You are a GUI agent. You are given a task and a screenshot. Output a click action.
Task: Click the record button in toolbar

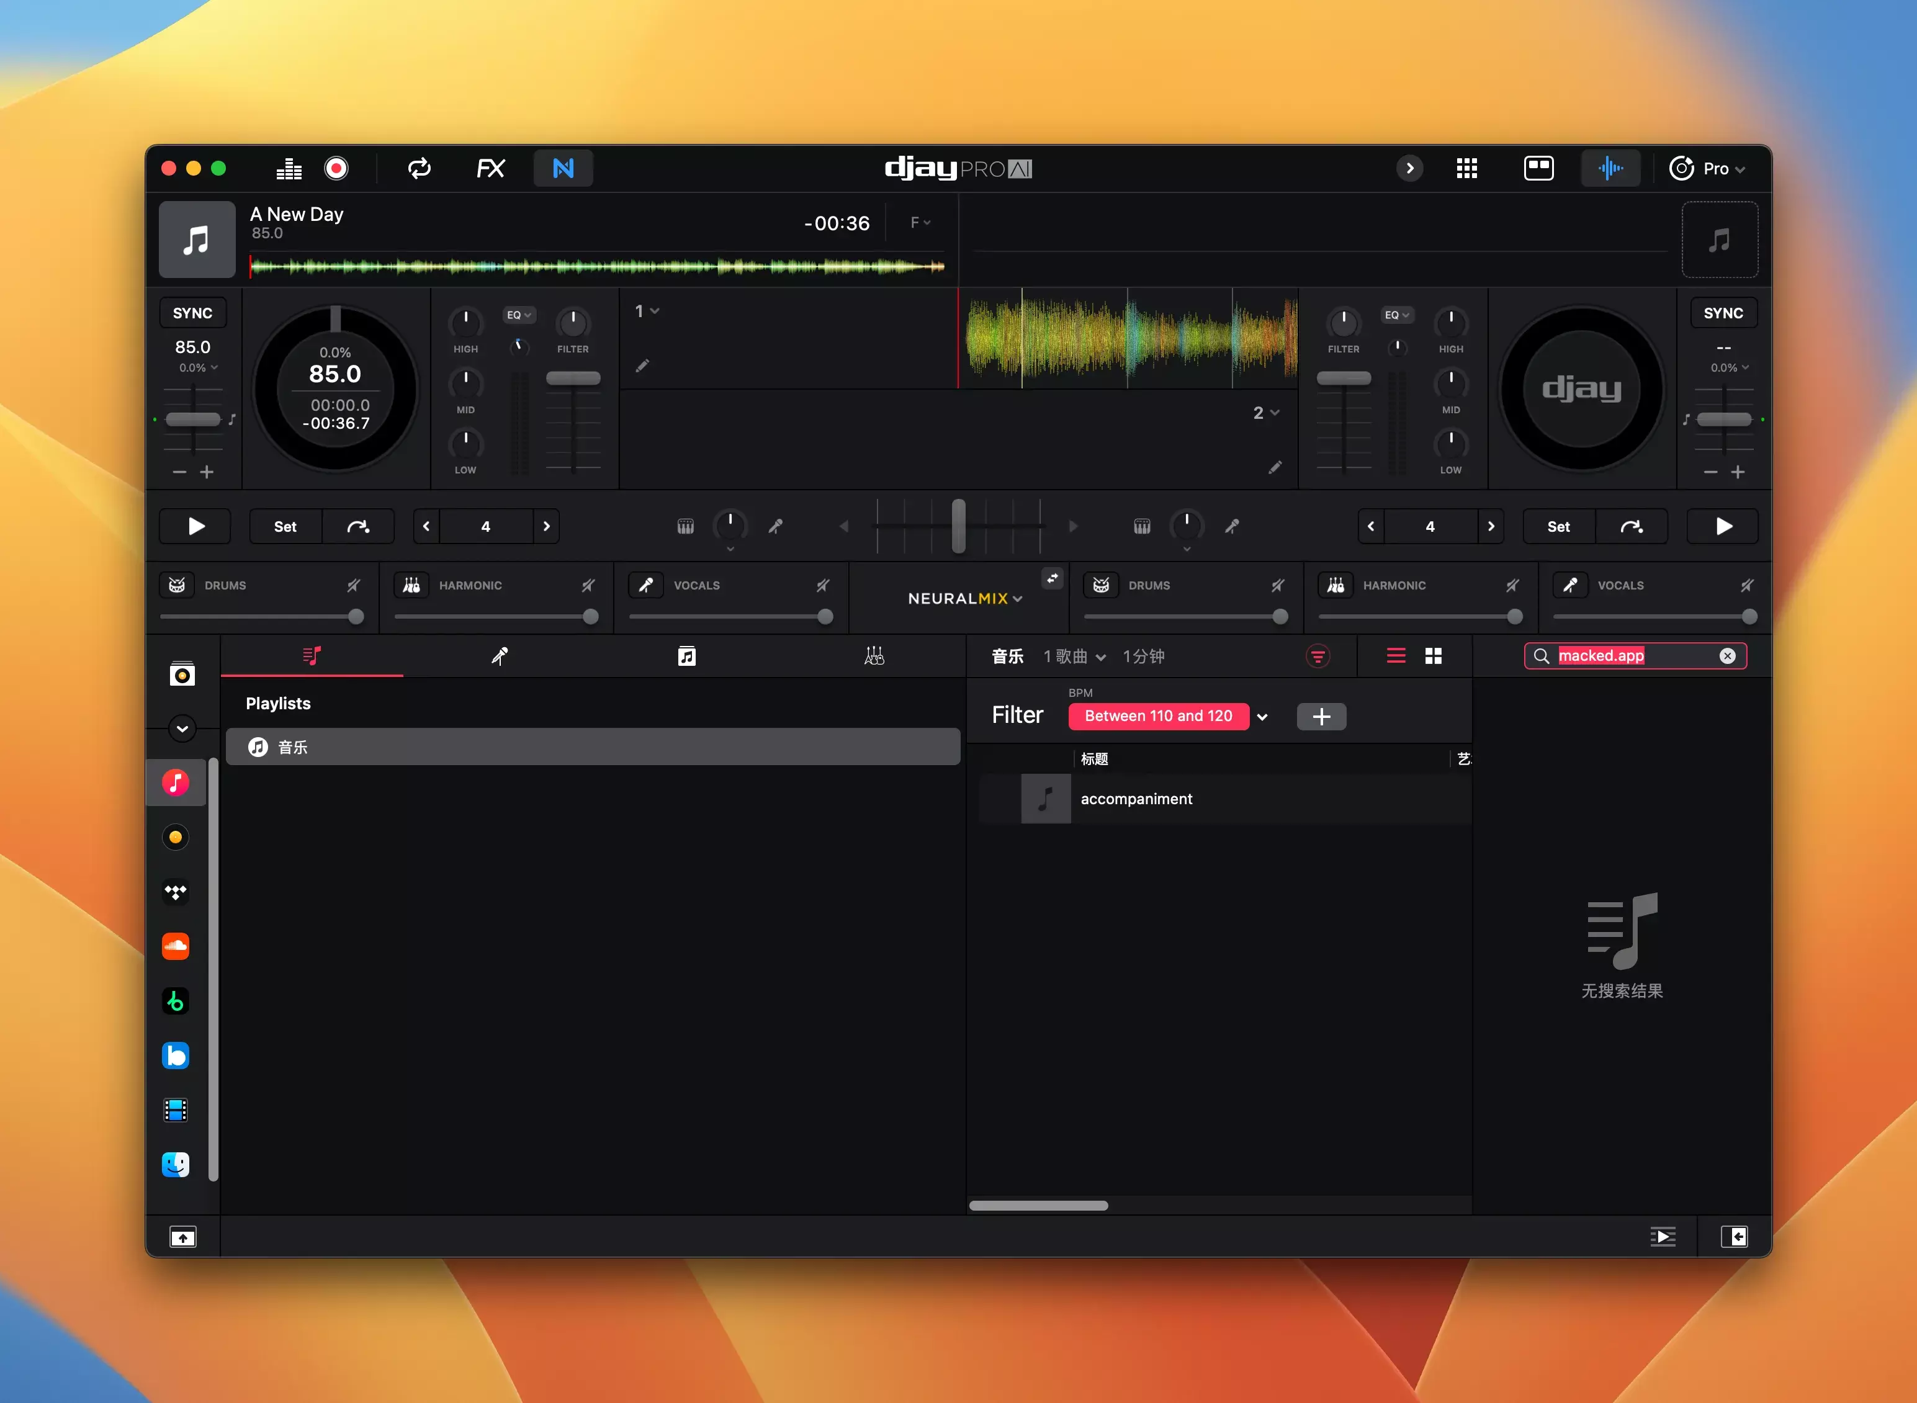(336, 168)
